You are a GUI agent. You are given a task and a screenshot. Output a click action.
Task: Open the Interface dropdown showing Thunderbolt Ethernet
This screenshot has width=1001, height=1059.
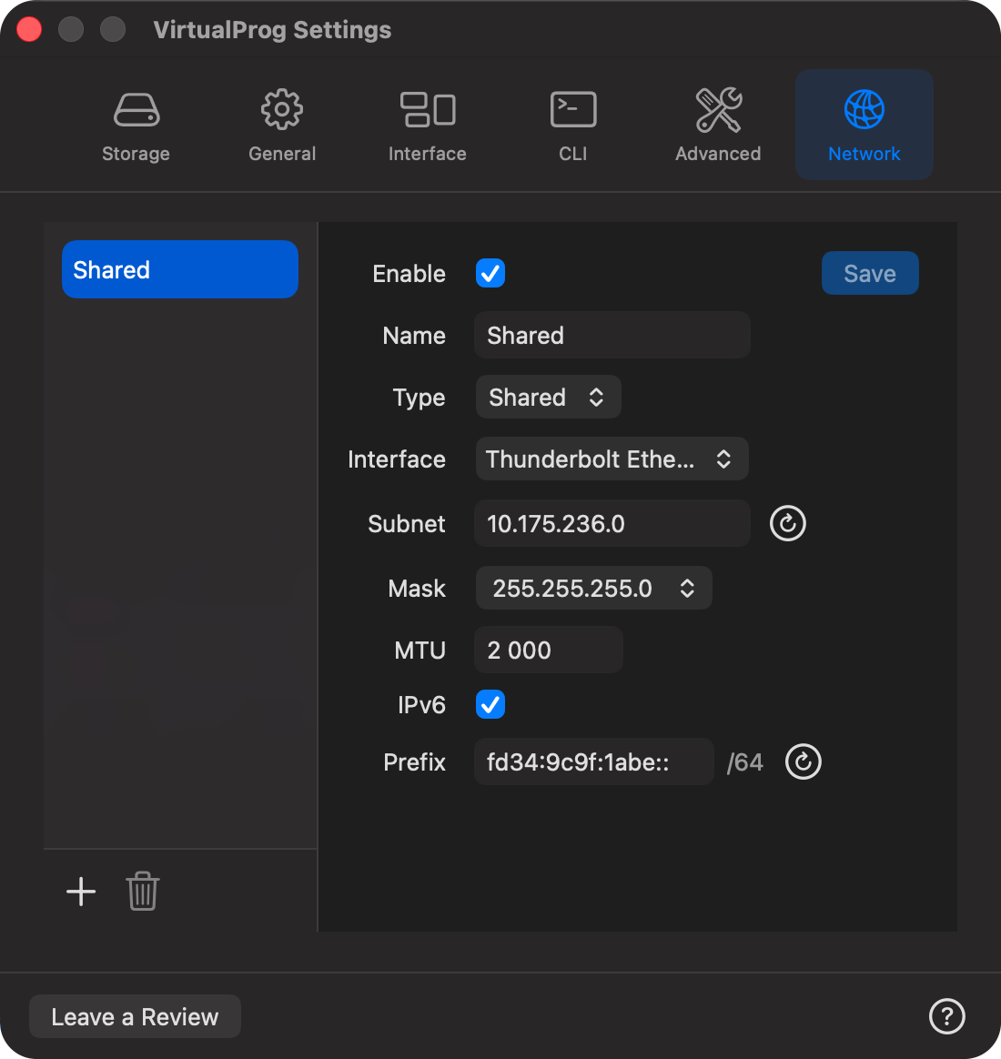coord(612,459)
